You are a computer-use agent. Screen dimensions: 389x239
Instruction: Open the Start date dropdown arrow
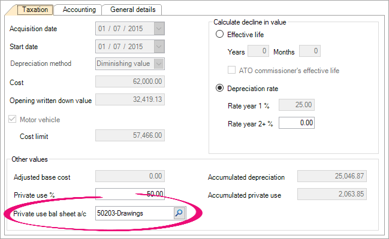(x=159, y=46)
